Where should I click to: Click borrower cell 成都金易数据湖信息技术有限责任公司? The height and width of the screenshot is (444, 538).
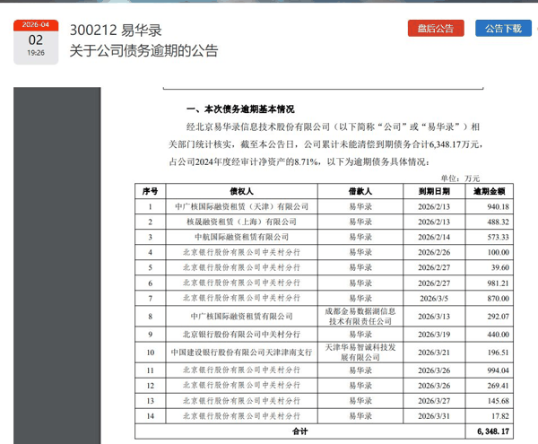pos(359,316)
